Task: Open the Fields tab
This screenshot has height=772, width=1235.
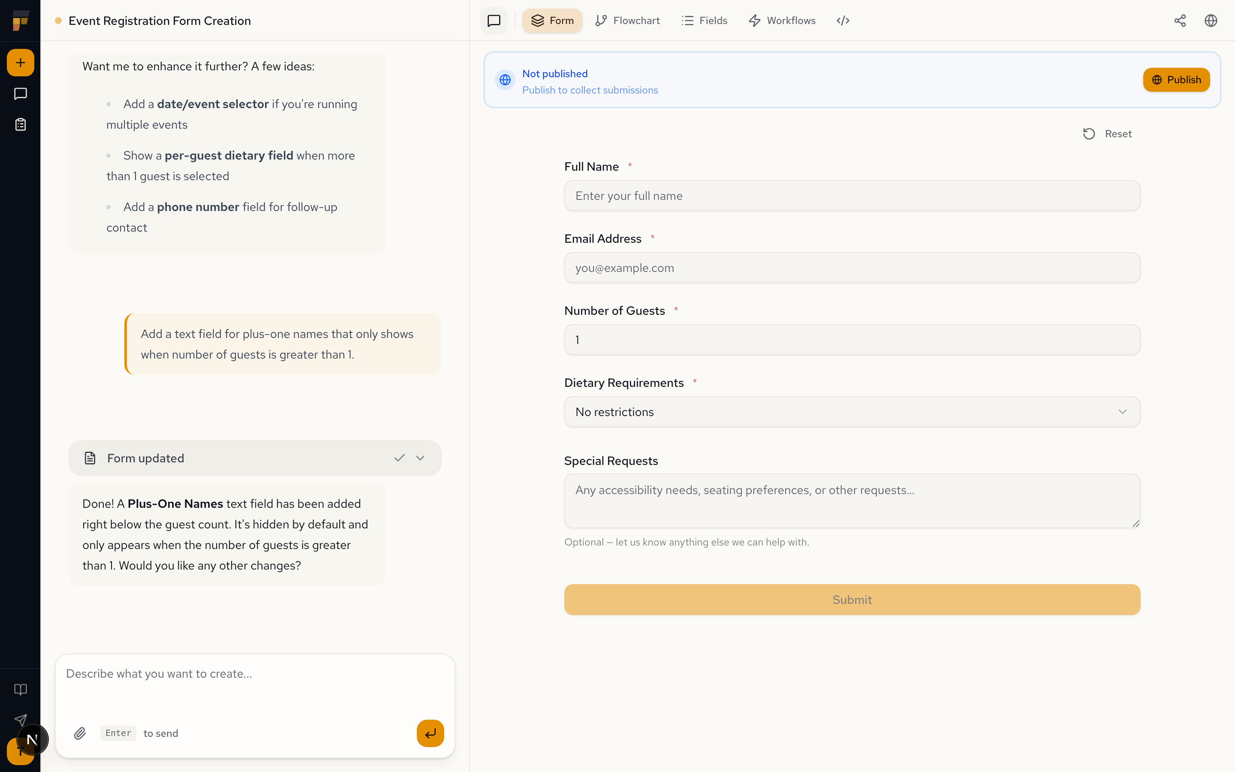Action: (704, 21)
